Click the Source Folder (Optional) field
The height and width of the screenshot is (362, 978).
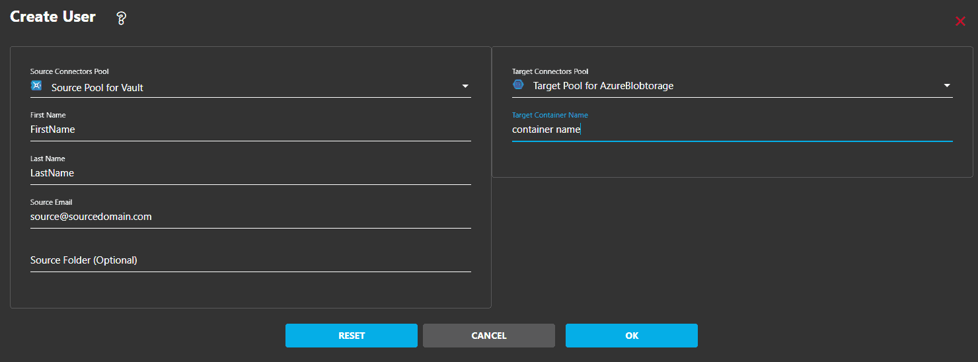[x=250, y=260]
